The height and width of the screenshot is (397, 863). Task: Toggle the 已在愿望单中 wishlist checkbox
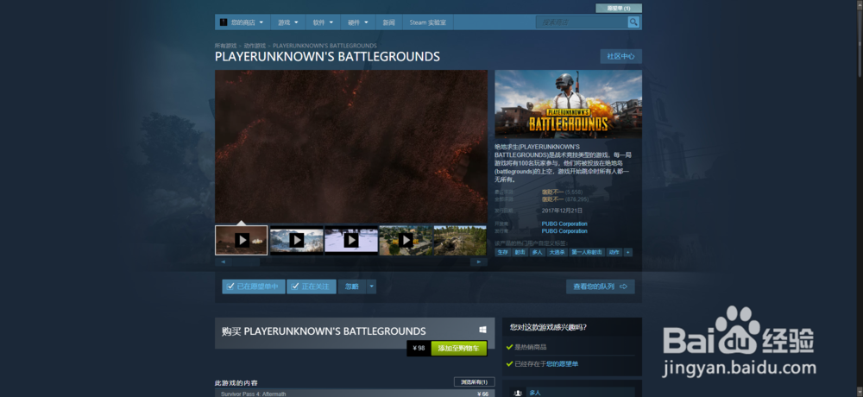(230, 287)
